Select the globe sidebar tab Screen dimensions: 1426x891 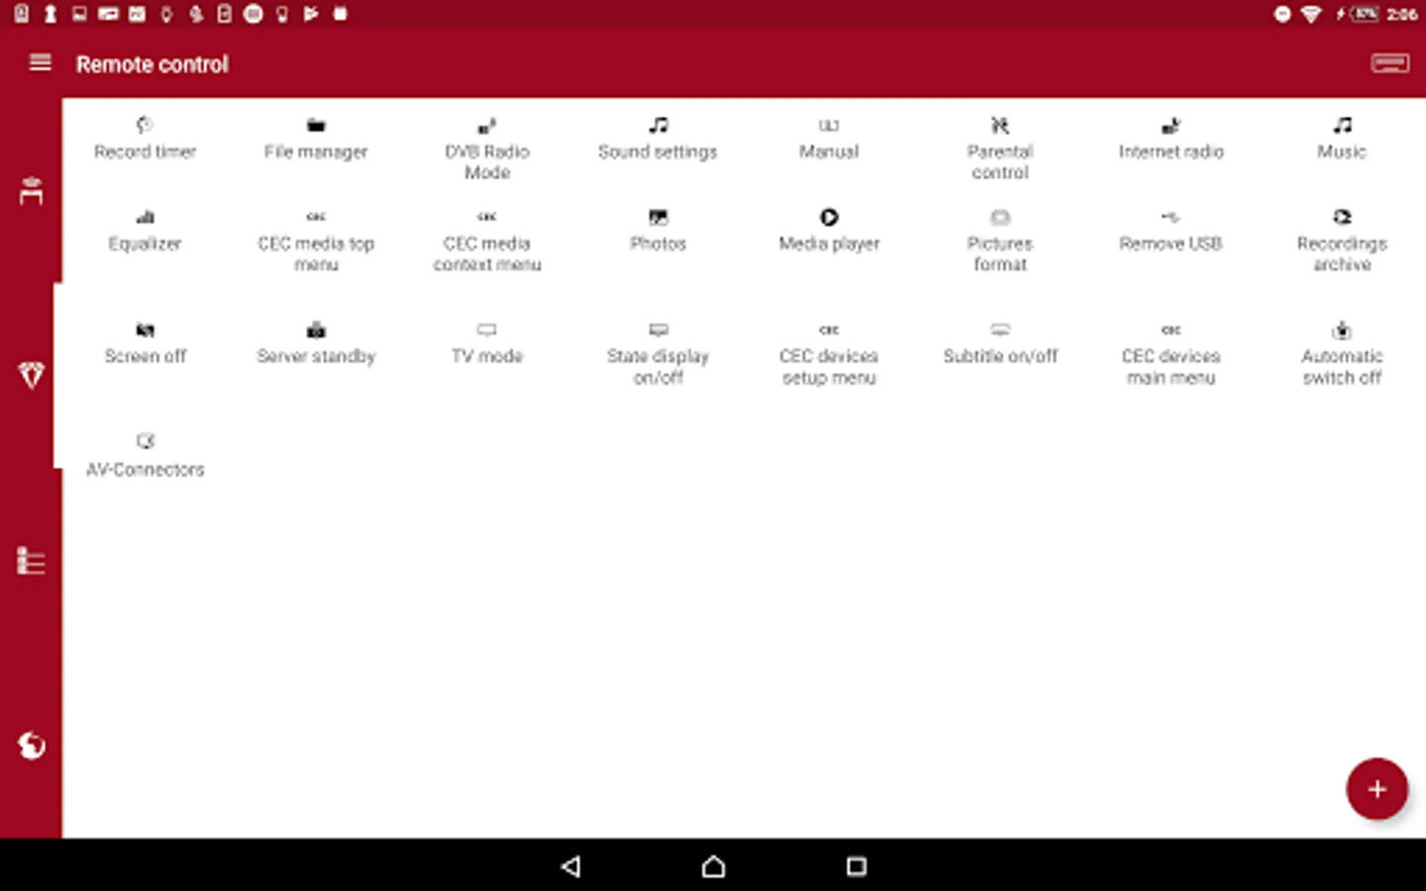31,745
